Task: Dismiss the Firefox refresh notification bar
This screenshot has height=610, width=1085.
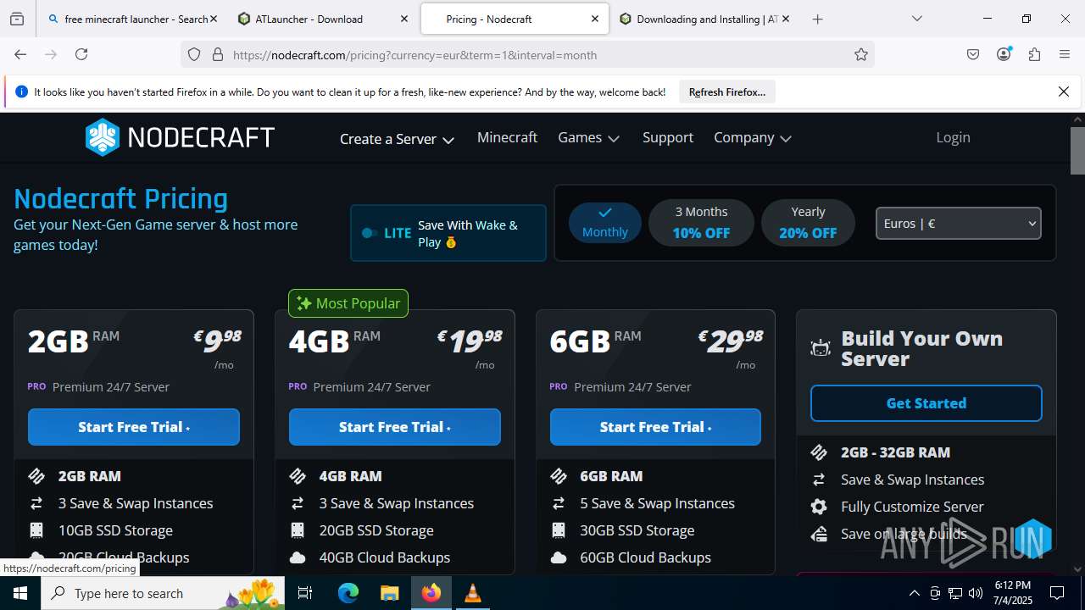Action: pos(1064,91)
